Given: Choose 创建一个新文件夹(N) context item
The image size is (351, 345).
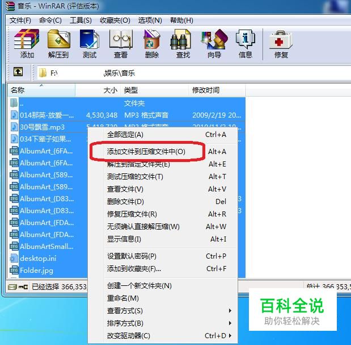Looking at the screenshot, I should pyautogui.click(x=163, y=286).
